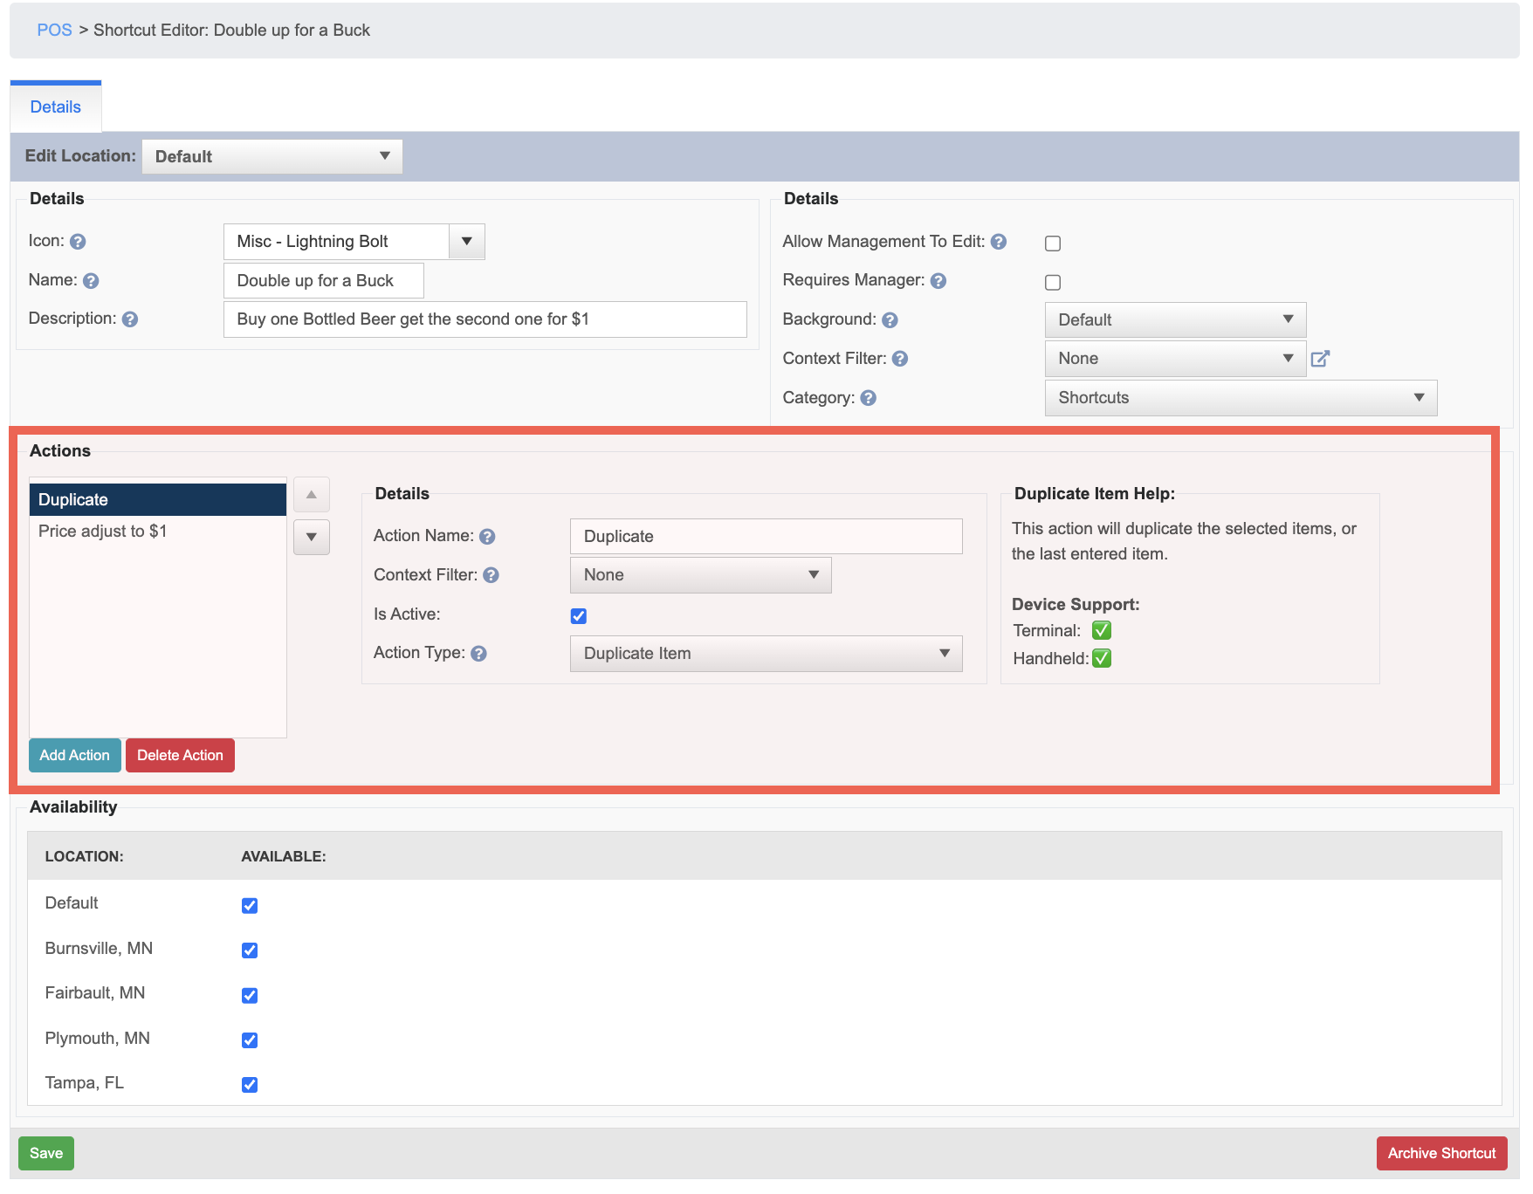Select the Price adjust to $1 action

pyautogui.click(x=158, y=532)
